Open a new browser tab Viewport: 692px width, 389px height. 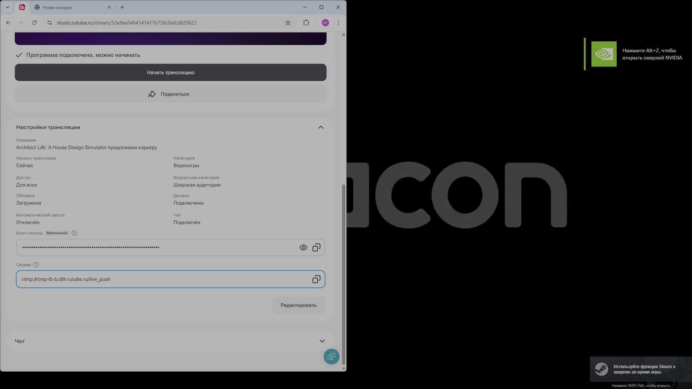[122, 7]
